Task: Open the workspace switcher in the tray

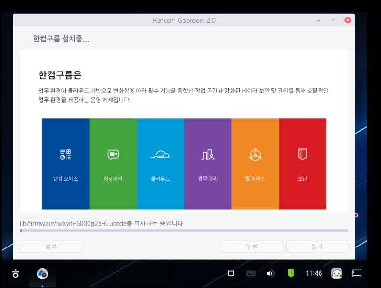Action: 356,273
